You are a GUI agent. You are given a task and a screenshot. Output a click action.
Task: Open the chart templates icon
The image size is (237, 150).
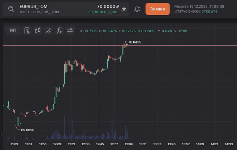pyautogui.click(x=27, y=31)
